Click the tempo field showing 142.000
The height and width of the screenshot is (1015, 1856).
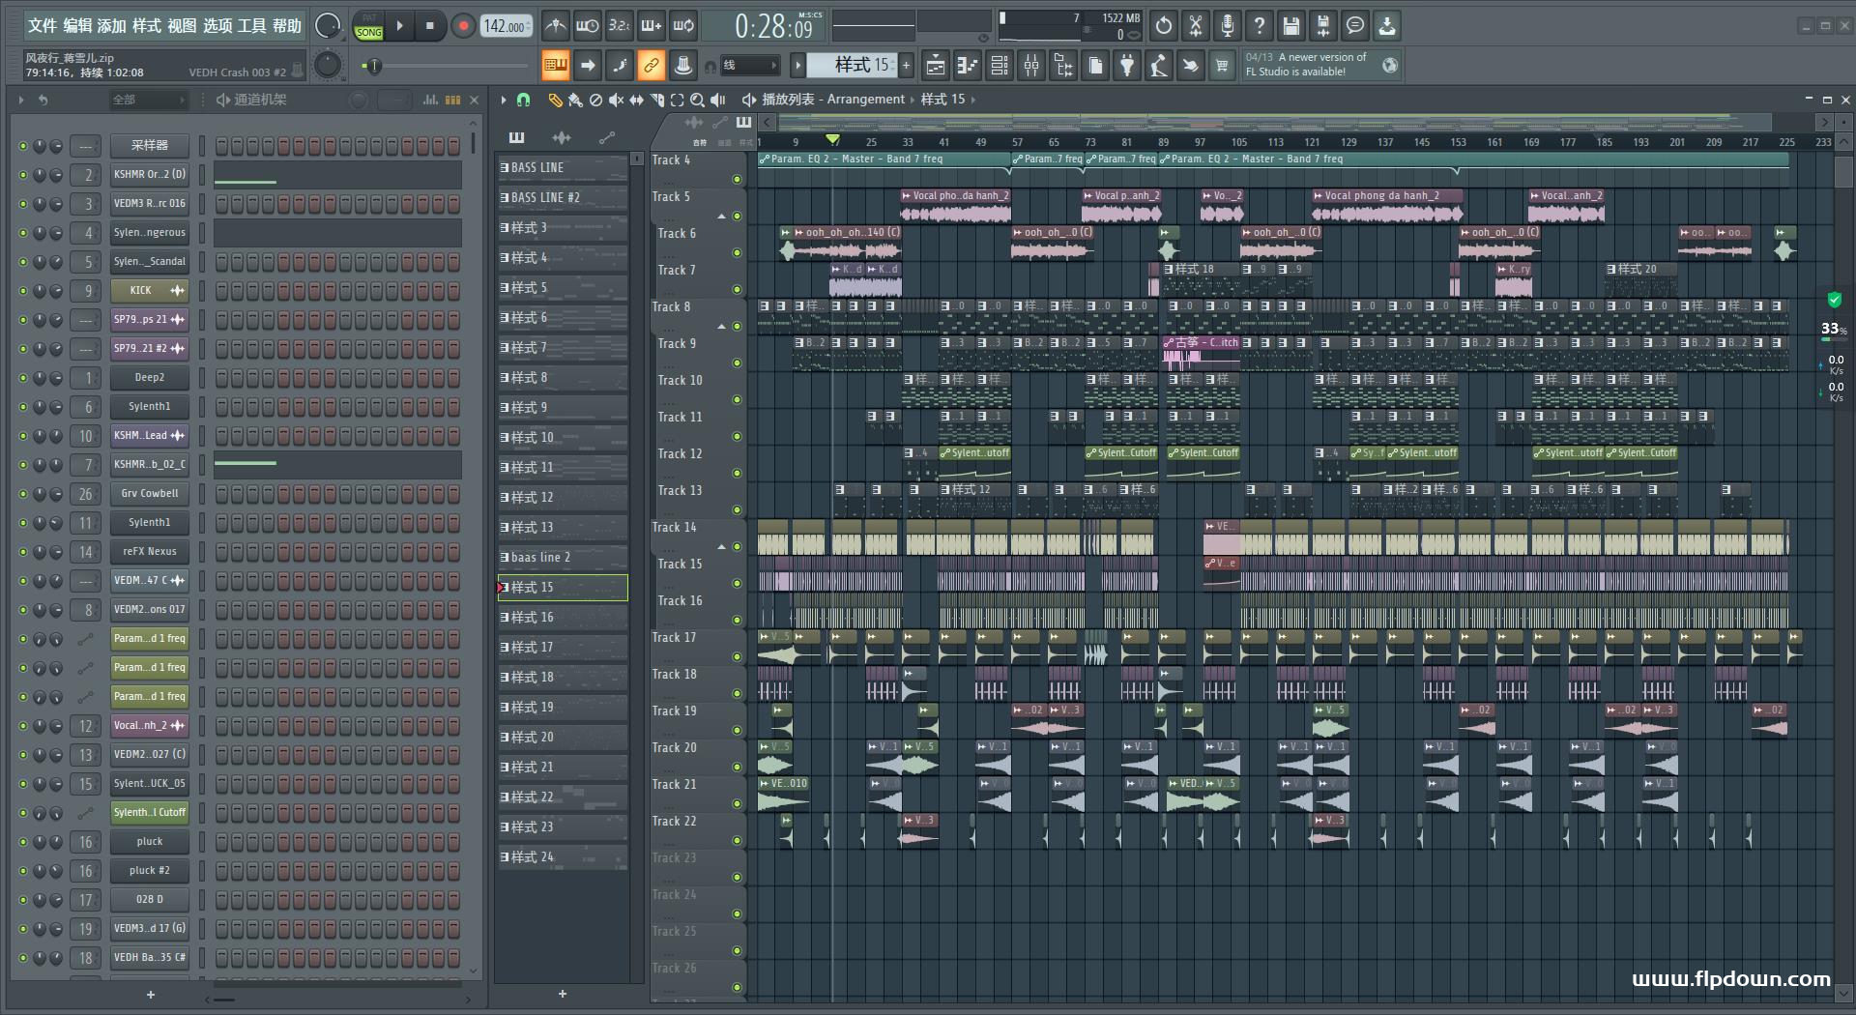click(507, 27)
